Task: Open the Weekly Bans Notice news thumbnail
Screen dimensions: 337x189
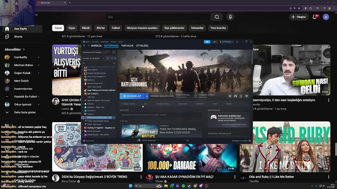Action: click(x=140, y=131)
